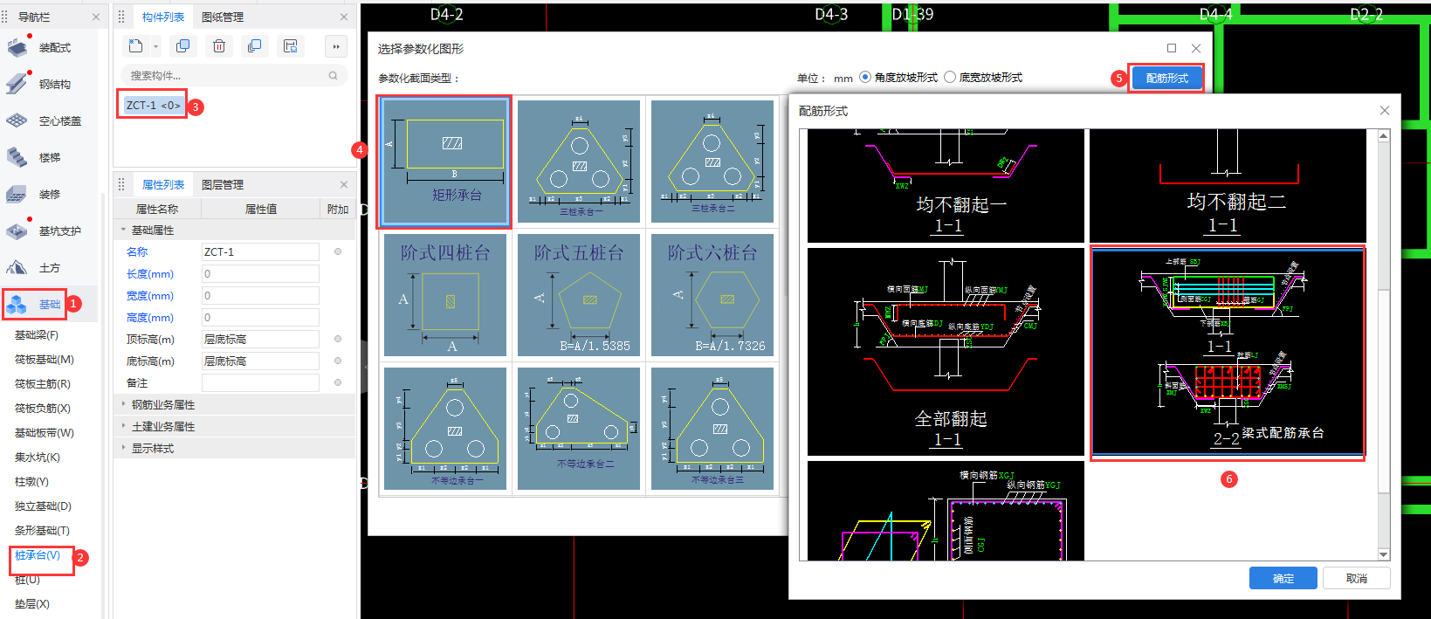Pick the 全部翻起 reinforcement thumbnail
The width and height of the screenshot is (1431, 619).
point(946,352)
